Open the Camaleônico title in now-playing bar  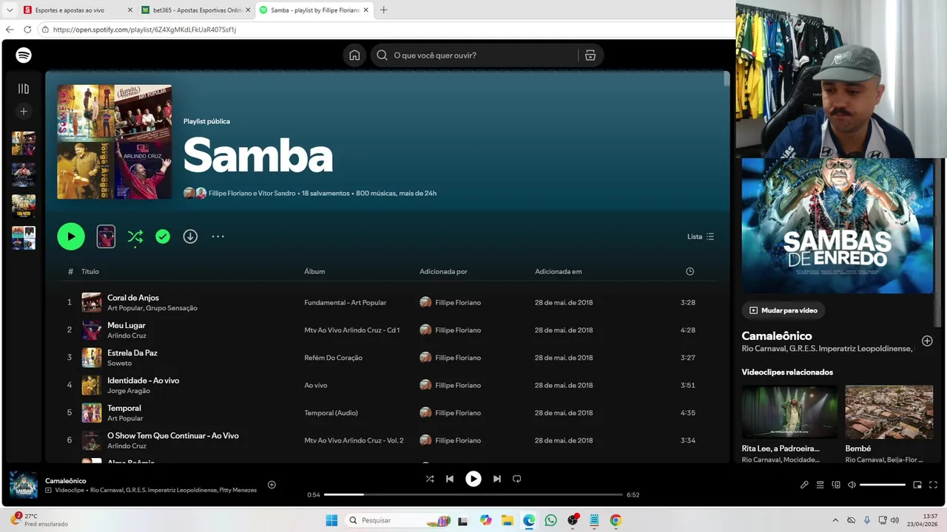coord(66,481)
